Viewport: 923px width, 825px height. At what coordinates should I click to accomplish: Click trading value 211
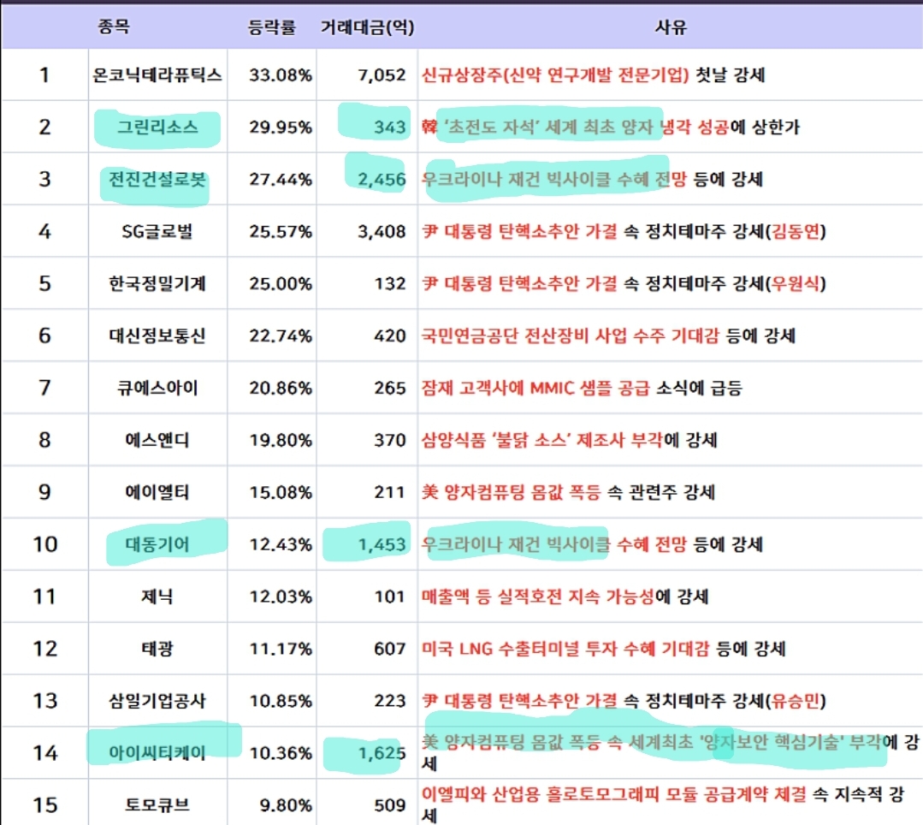(390, 492)
